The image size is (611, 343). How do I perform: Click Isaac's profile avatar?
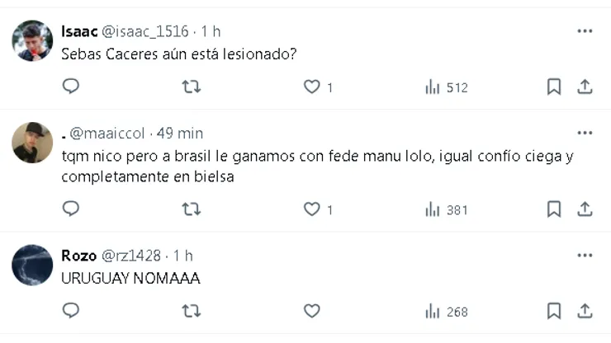pyautogui.click(x=32, y=40)
